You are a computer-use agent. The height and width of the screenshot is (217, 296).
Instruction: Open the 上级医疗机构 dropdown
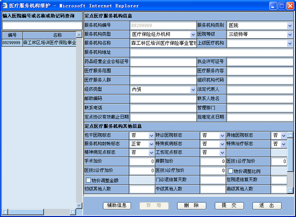coord(290,43)
